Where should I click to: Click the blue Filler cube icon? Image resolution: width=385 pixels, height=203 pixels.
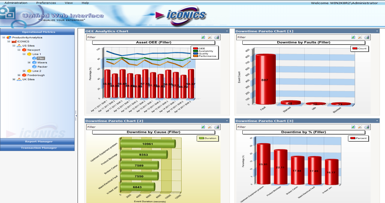click(x=34, y=58)
